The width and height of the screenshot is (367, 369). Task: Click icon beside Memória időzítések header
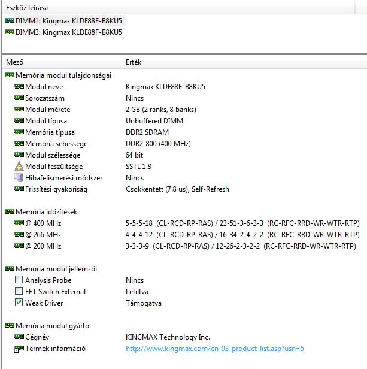[10, 212]
